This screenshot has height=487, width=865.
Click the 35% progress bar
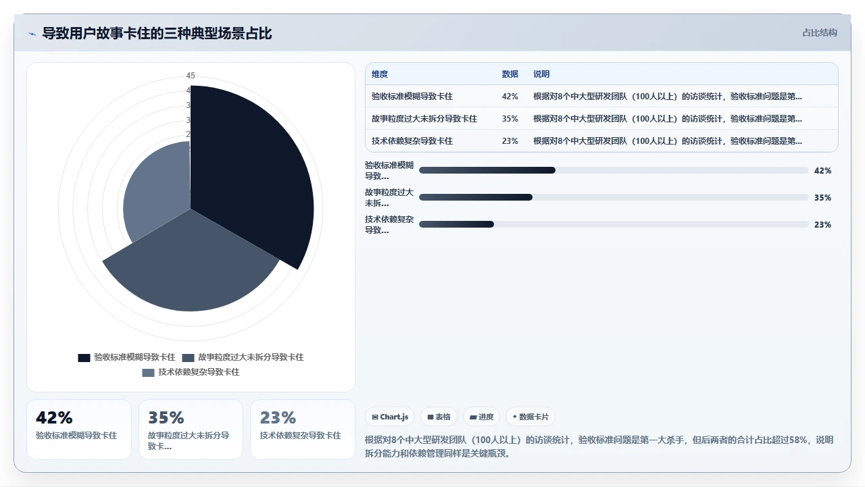(614, 197)
